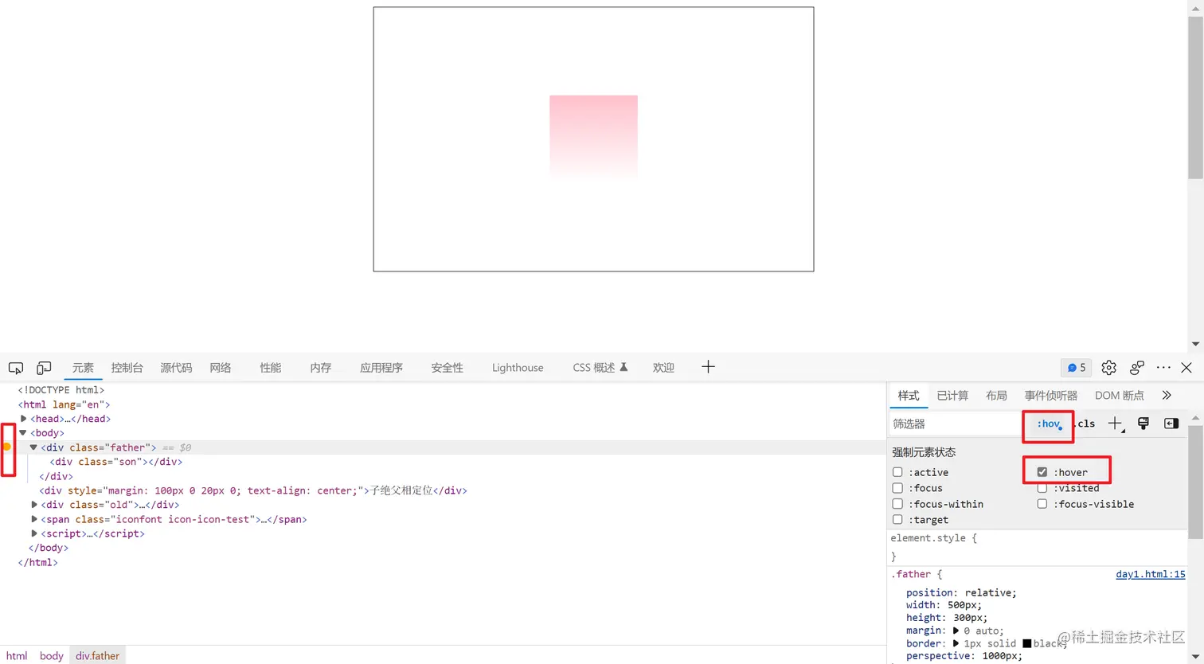Collapse the div.father node triangle

[33, 447]
